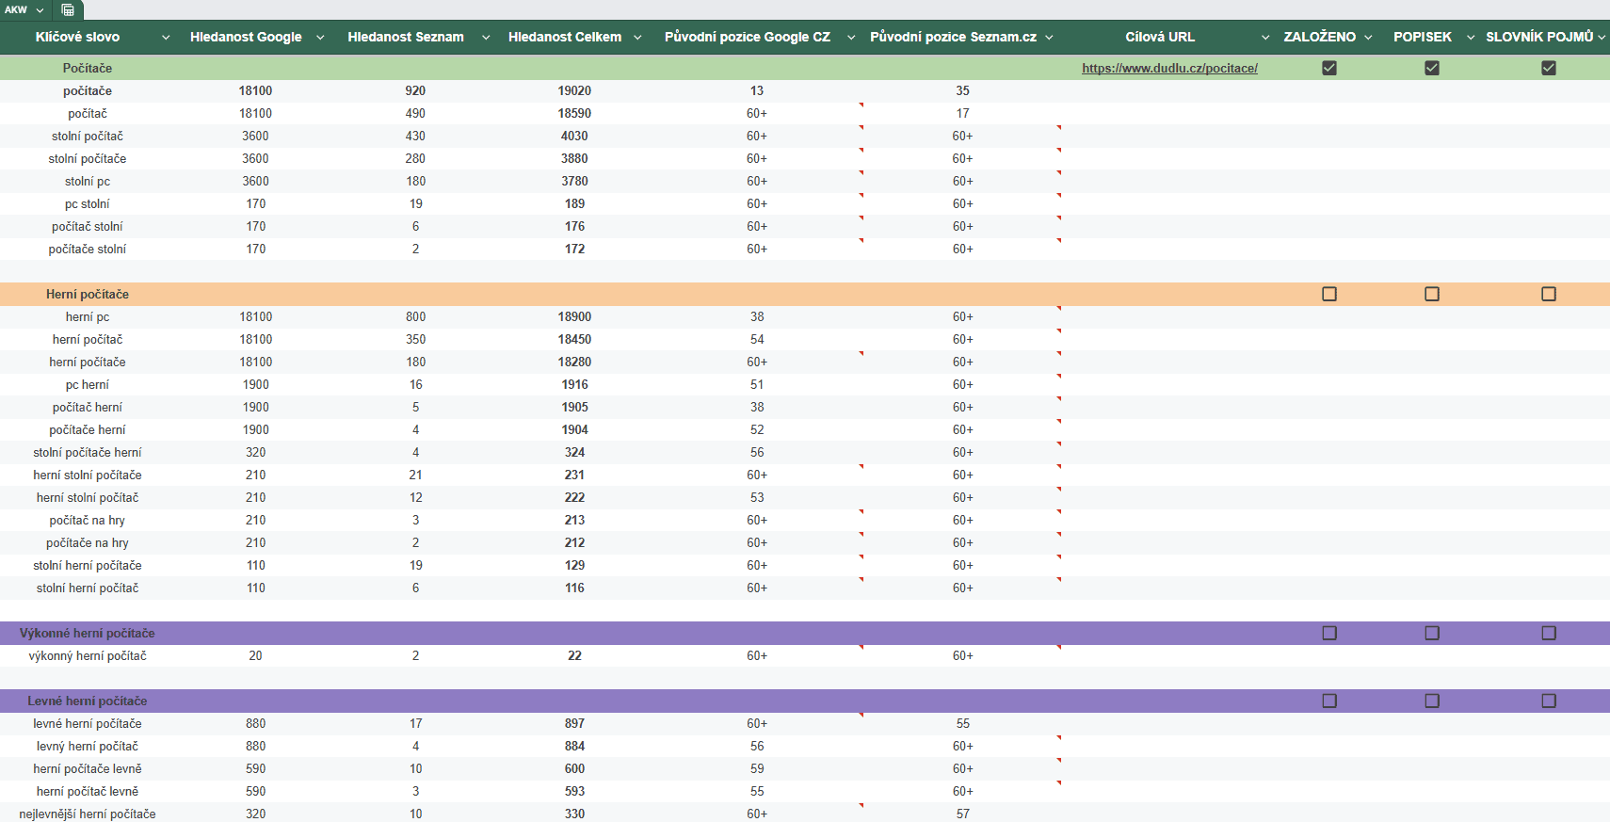Image resolution: width=1610 pixels, height=822 pixels.
Task: Click the table view icon next to AKW
Action: click(x=68, y=9)
